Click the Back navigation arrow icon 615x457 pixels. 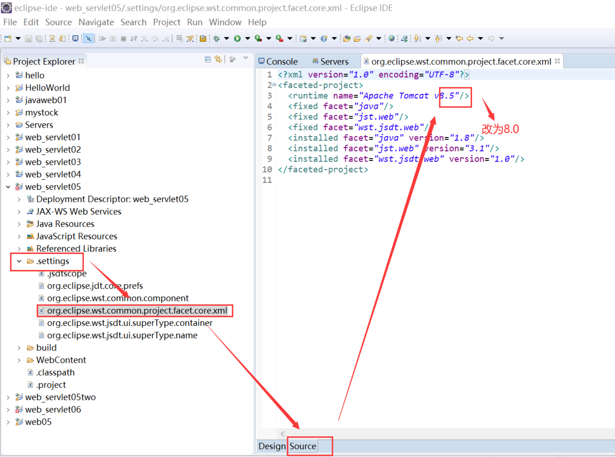(x=470, y=38)
